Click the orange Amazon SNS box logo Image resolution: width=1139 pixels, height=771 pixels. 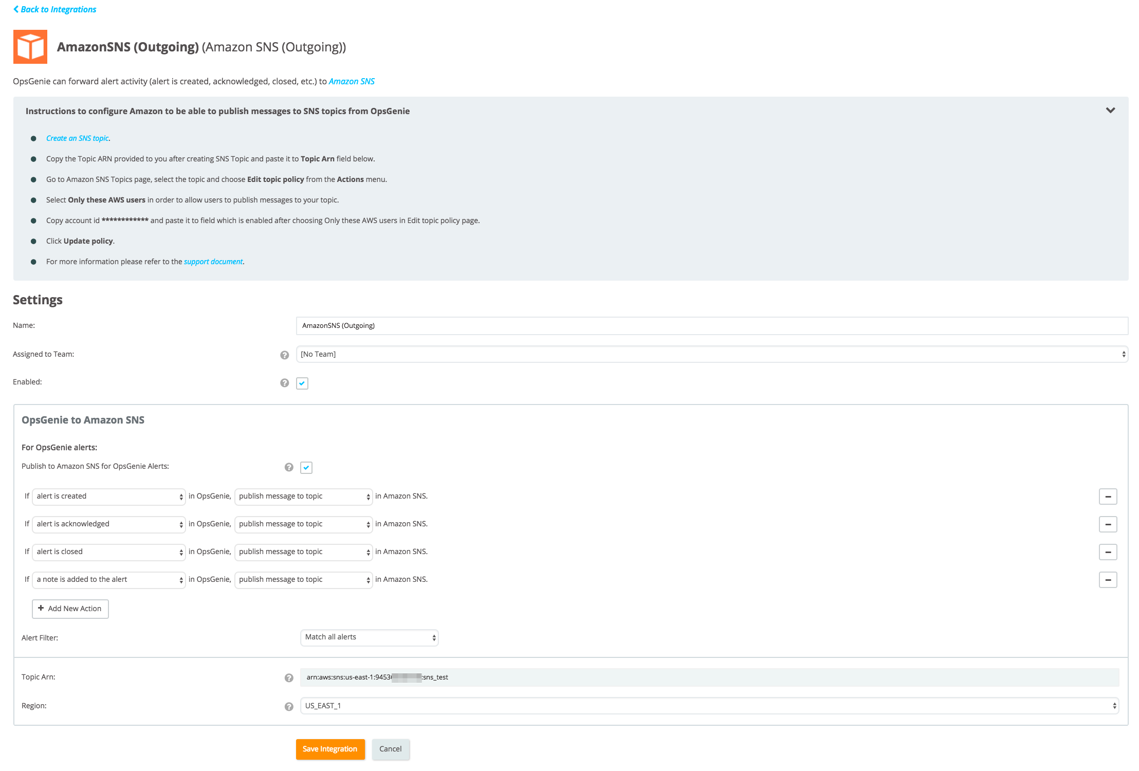[x=30, y=47]
